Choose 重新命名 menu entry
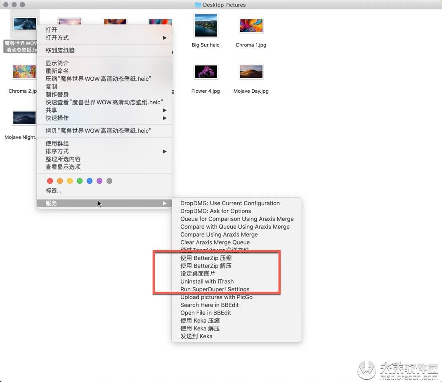The image size is (442, 382). (x=104, y=71)
